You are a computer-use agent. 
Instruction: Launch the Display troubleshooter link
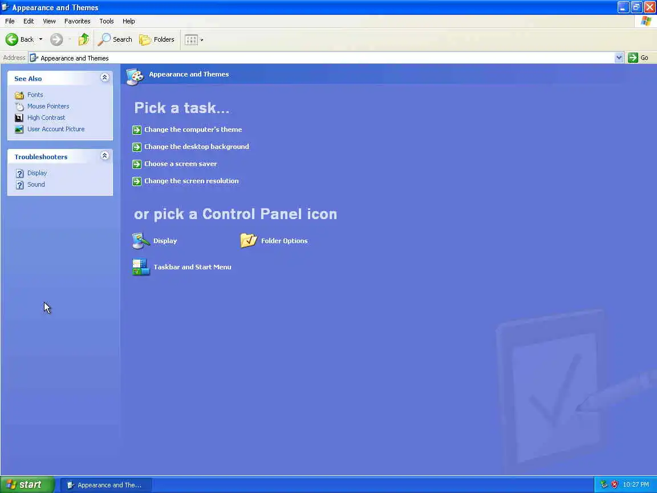point(37,173)
